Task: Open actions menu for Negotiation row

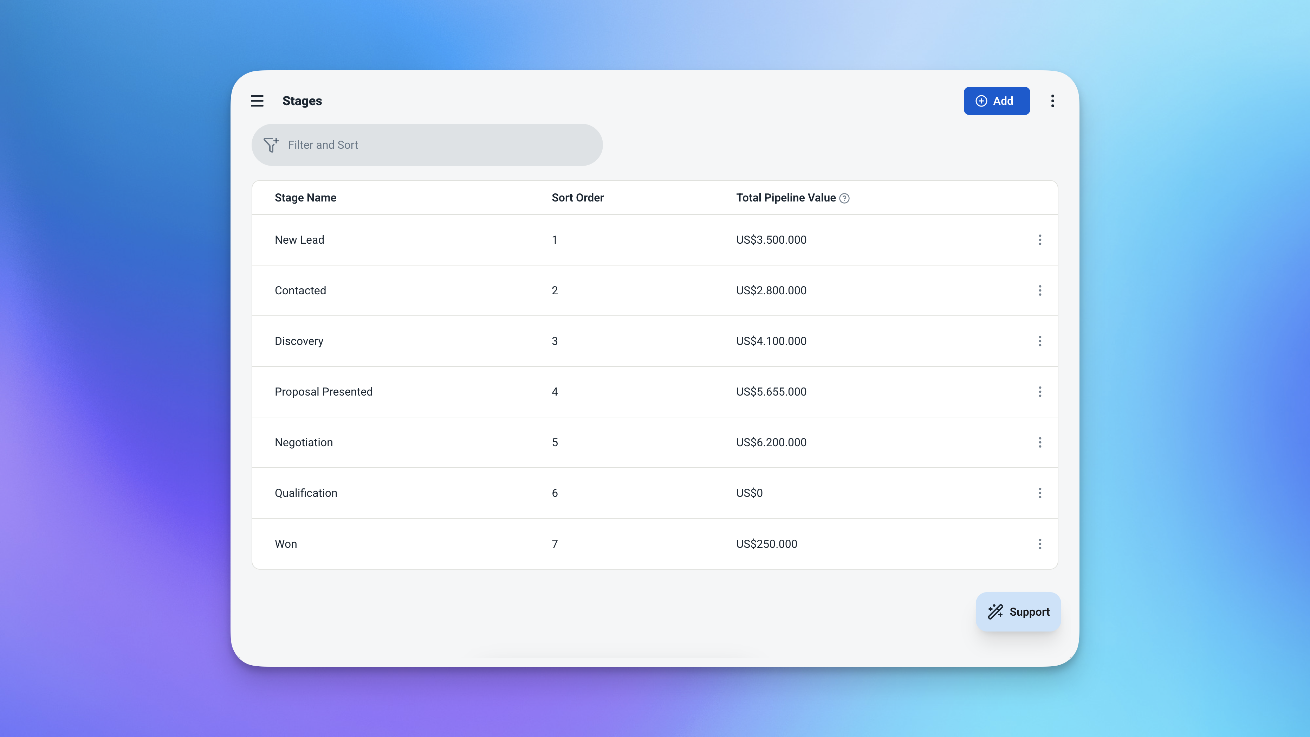Action: pos(1039,442)
